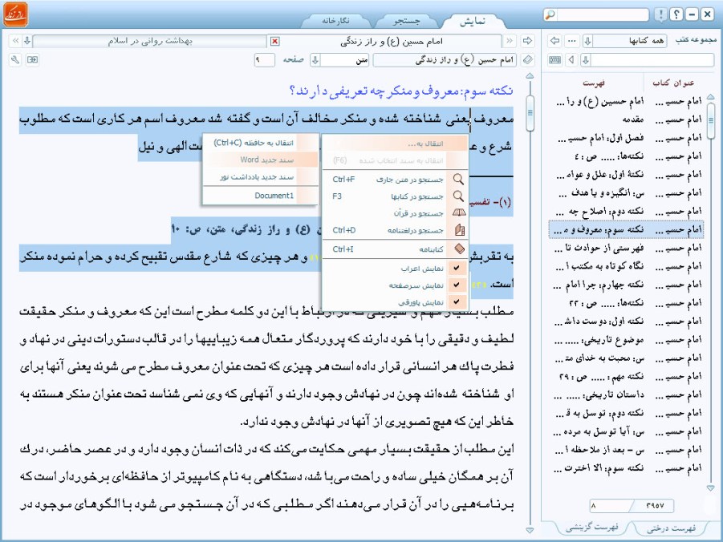723x542 pixels.
Task: Choose انتقال به... context menu item
Action: (395, 144)
